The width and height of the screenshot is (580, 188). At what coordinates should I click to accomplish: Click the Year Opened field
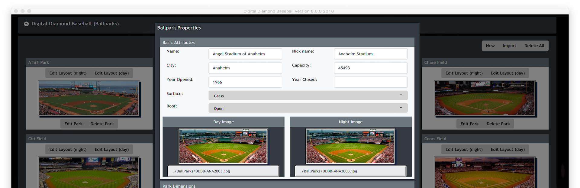[245, 82]
